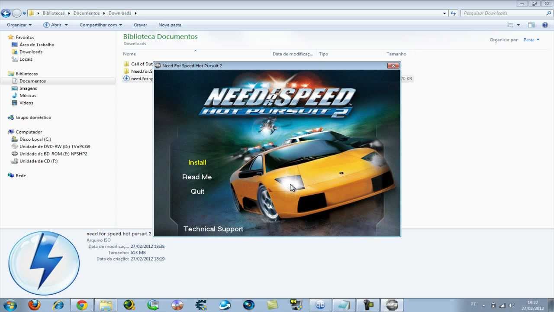Click the search magnifier icon
This screenshot has width=554, height=312.
click(548, 13)
